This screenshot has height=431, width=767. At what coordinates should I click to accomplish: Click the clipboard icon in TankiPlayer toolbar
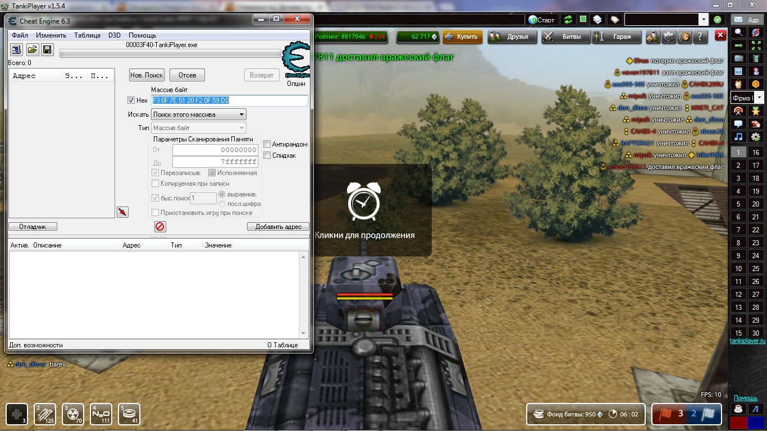pos(614,20)
